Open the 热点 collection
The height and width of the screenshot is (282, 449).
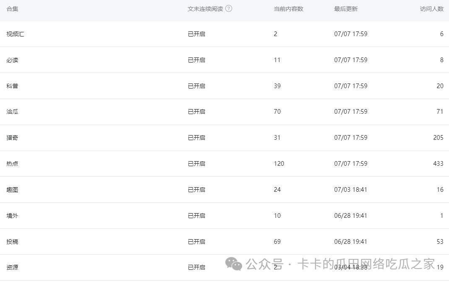coord(12,164)
